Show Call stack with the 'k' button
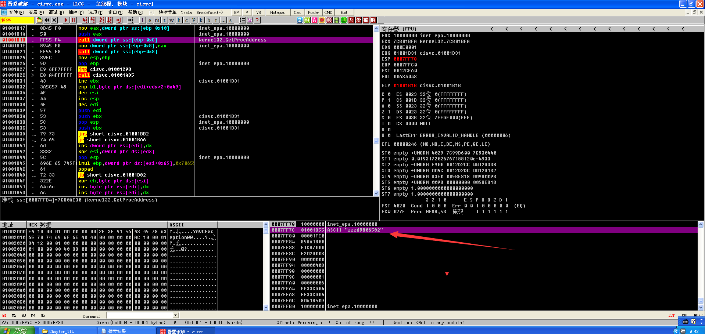Screen dimensions: 705x334 201,20
